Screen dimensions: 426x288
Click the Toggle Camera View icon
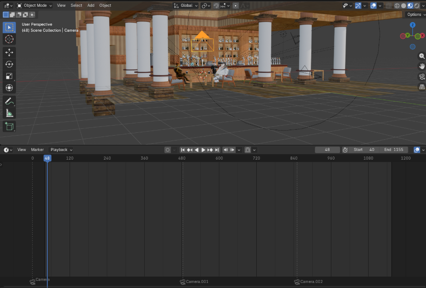point(421,76)
